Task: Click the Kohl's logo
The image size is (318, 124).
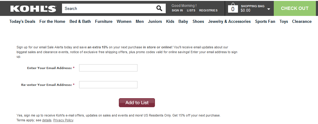Action: 33,8
